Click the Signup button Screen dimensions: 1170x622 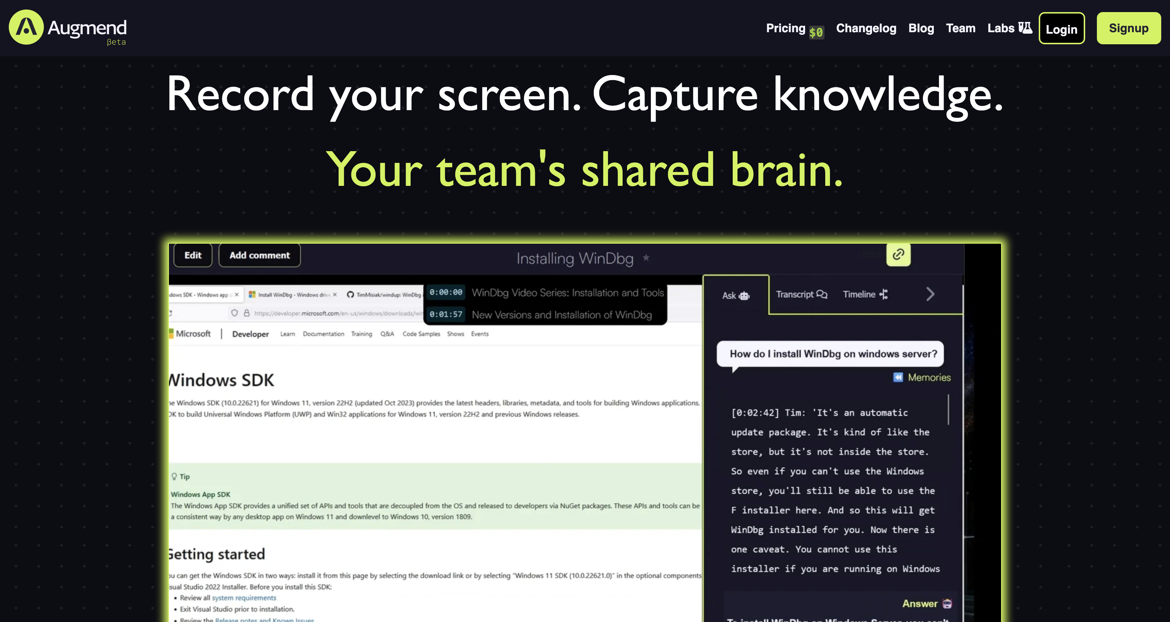(1129, 28)
